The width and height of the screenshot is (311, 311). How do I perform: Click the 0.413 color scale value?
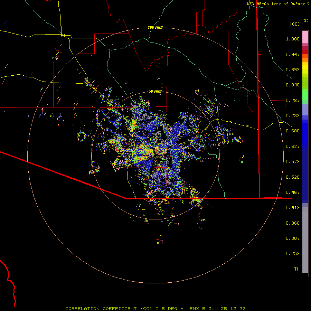coord(293,208)
